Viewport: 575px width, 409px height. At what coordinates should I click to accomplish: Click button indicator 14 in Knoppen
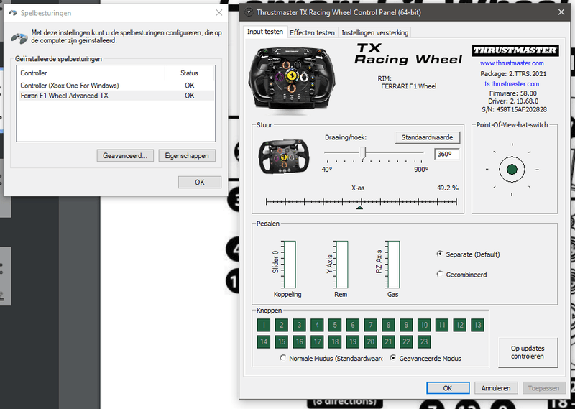coord(264,342)
